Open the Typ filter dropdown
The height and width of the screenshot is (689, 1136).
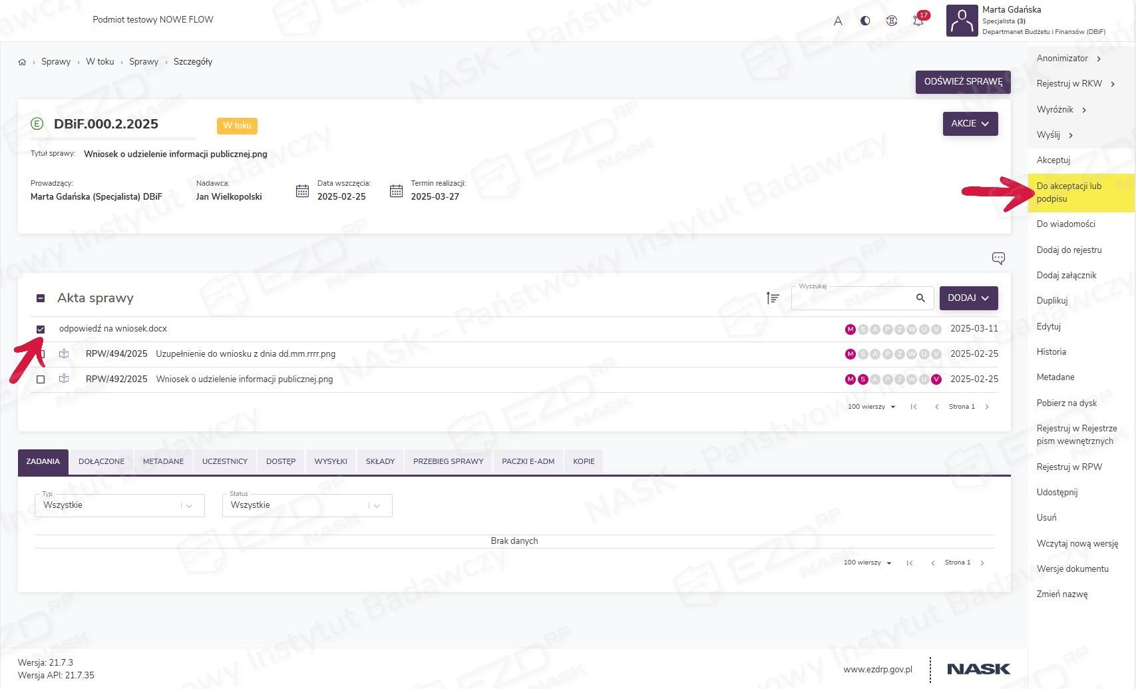click(x=119, y=505)
